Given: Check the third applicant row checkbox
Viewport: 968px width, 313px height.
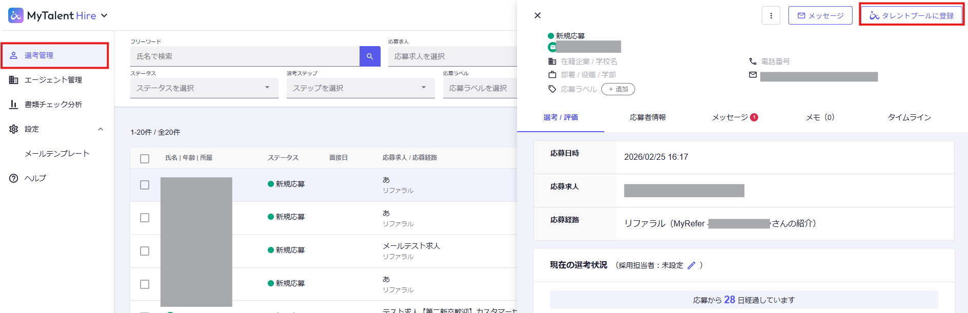Looking at the screenshot, I should pos(145,251).
